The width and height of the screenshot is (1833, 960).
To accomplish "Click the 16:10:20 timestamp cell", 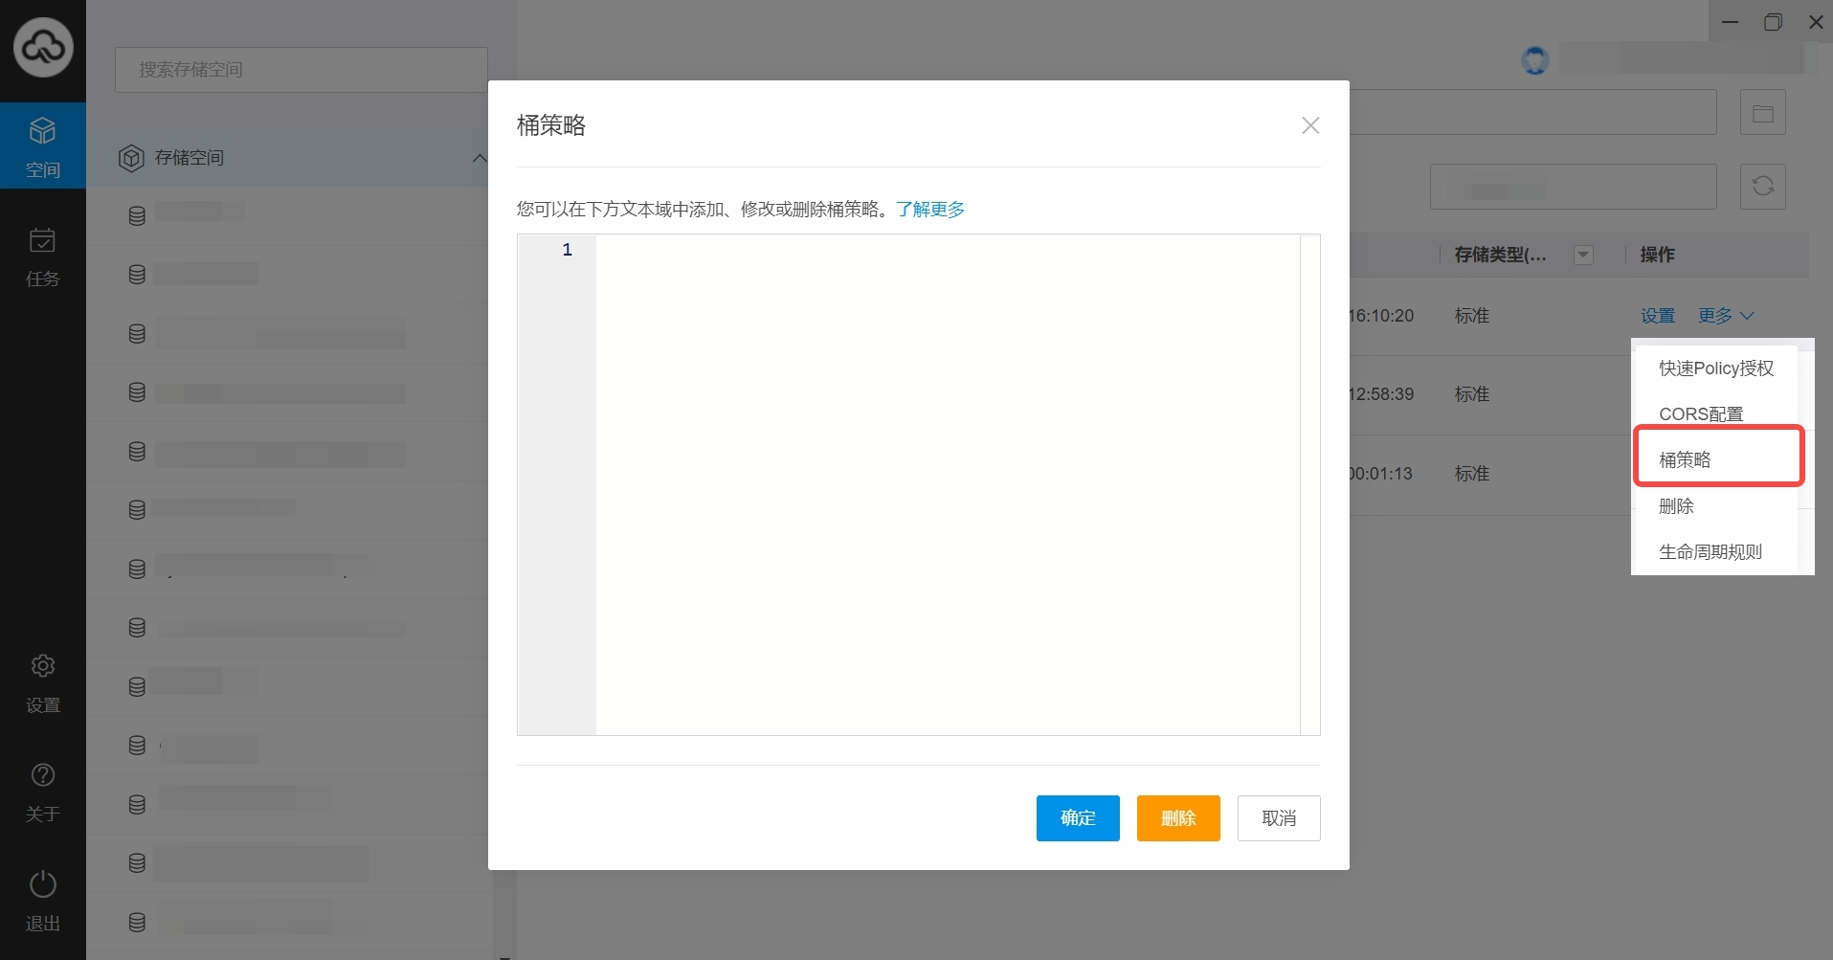I will click(x=1381, y=316).
